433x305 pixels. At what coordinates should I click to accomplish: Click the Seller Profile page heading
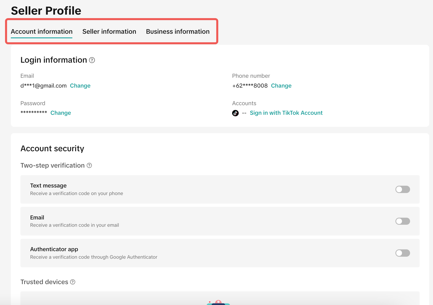tap(46, 11)
